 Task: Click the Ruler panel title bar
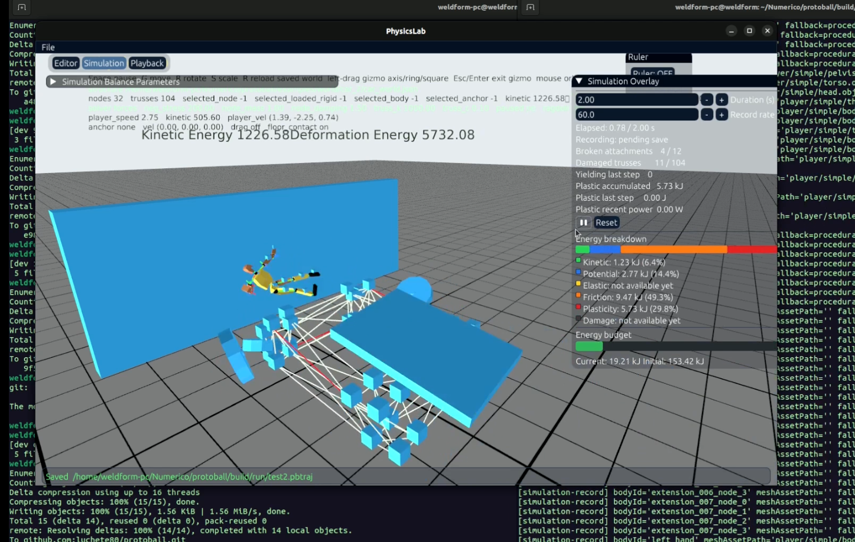(x=658, y=57)
